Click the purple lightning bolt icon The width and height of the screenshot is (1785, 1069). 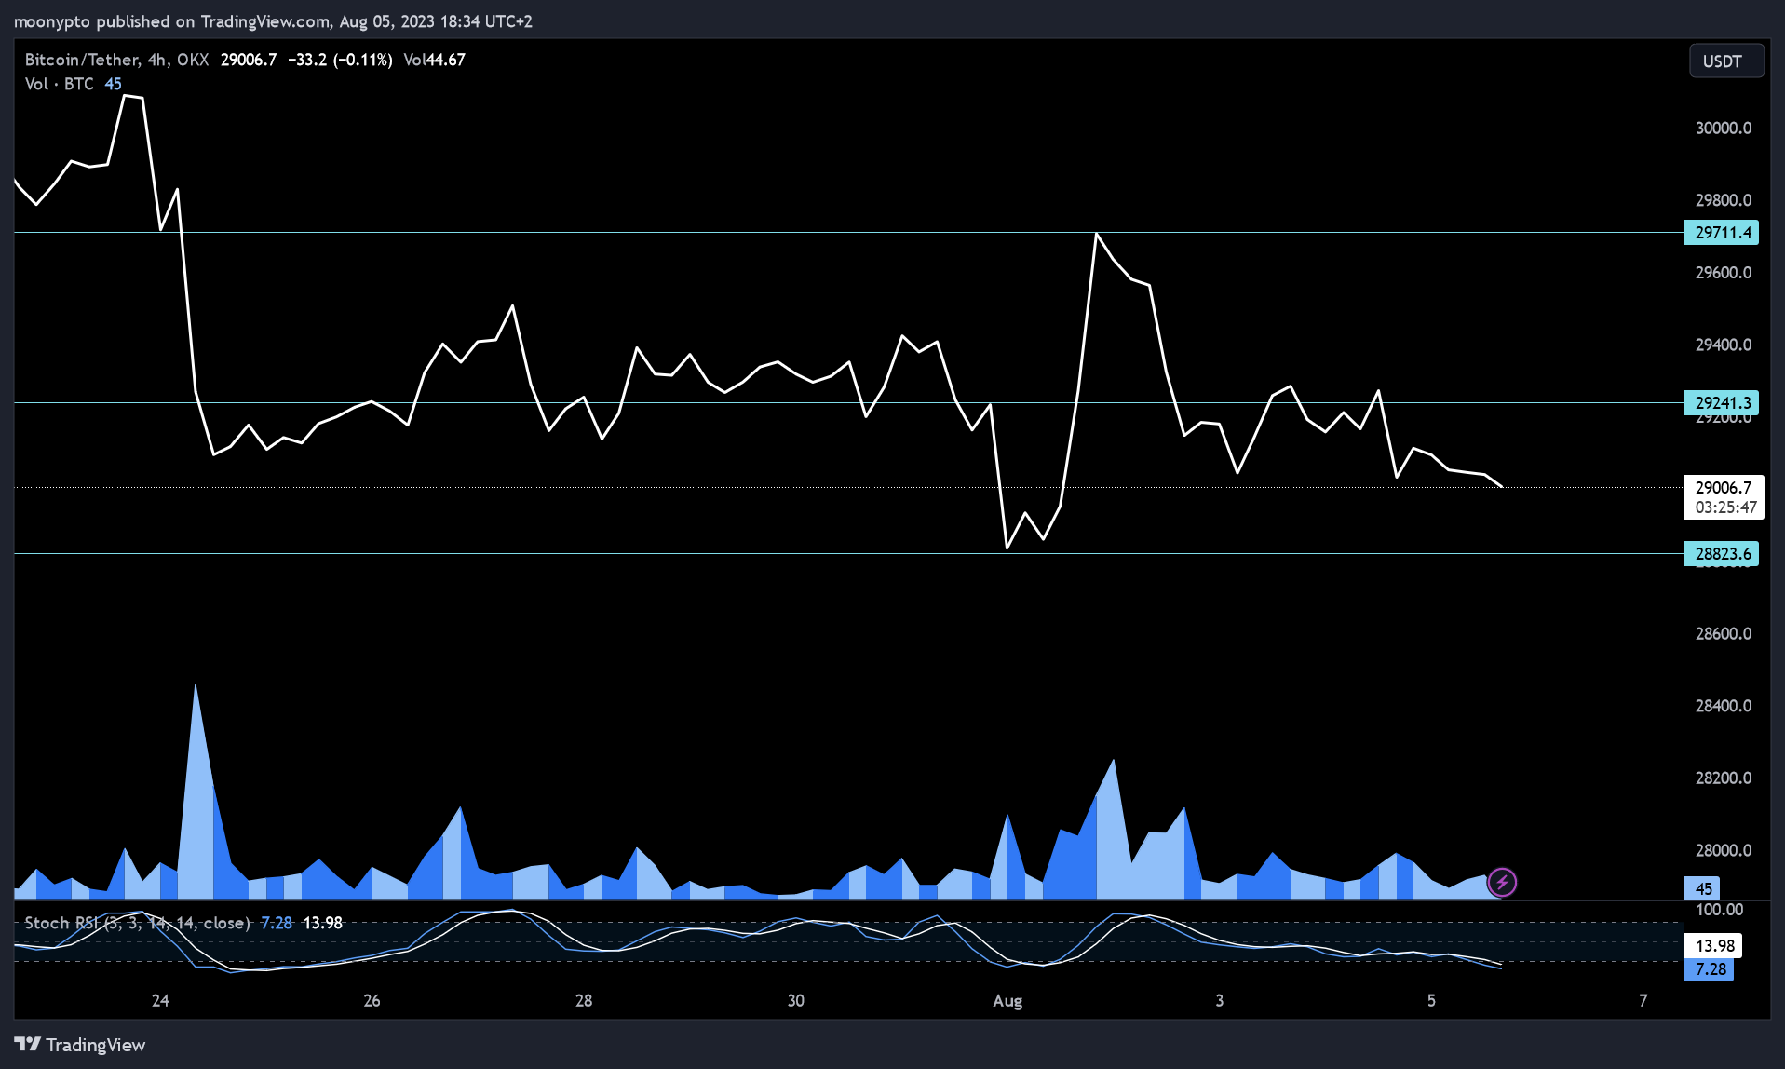[x=1502, y=882]
